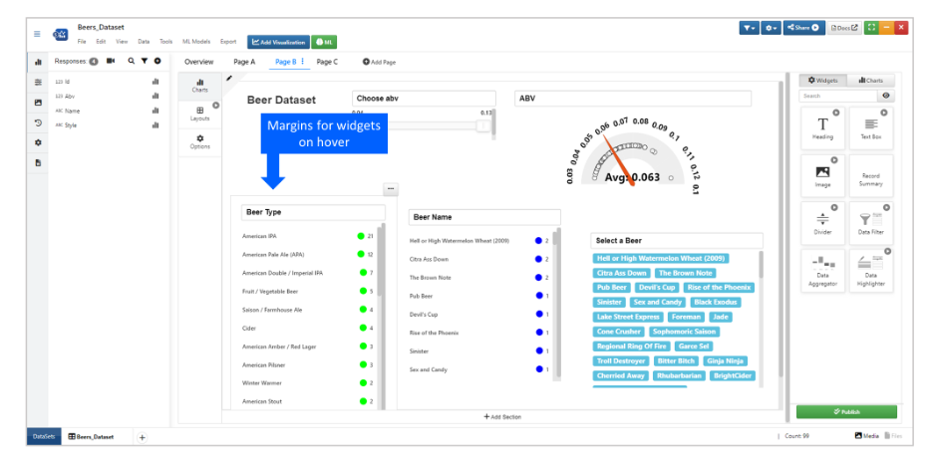Click the green Publish button
Image resolution: width=930 pixels, height=465 pixels.
[x=846, y=411]
